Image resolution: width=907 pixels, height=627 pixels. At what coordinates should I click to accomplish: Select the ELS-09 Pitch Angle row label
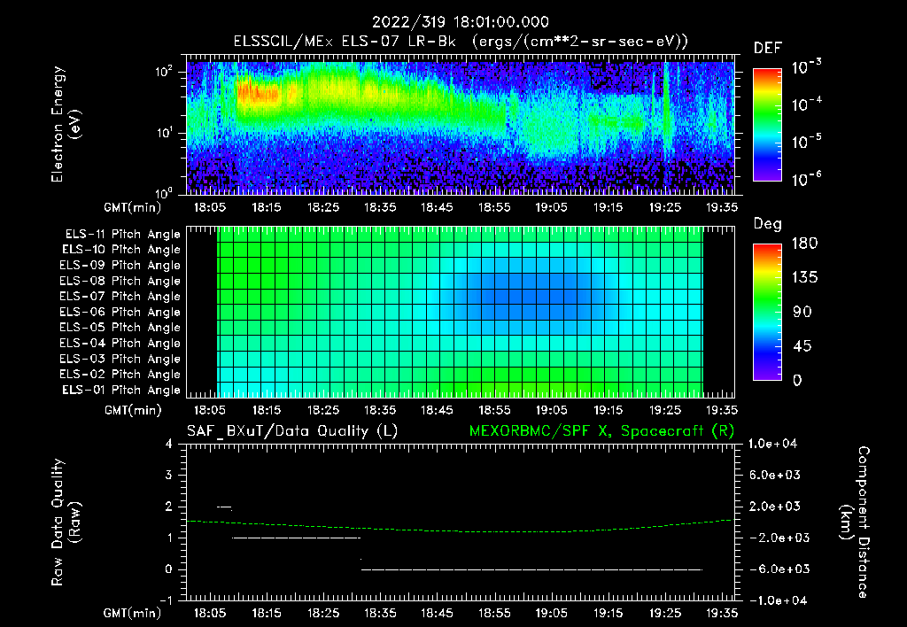pyautogui.click(x=120, y=266)
